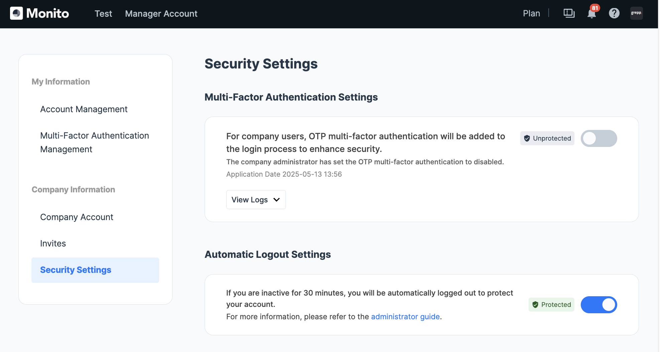Expand the View Logs dropdown
This screenshot has width=660, height=352.
(256, 200)
